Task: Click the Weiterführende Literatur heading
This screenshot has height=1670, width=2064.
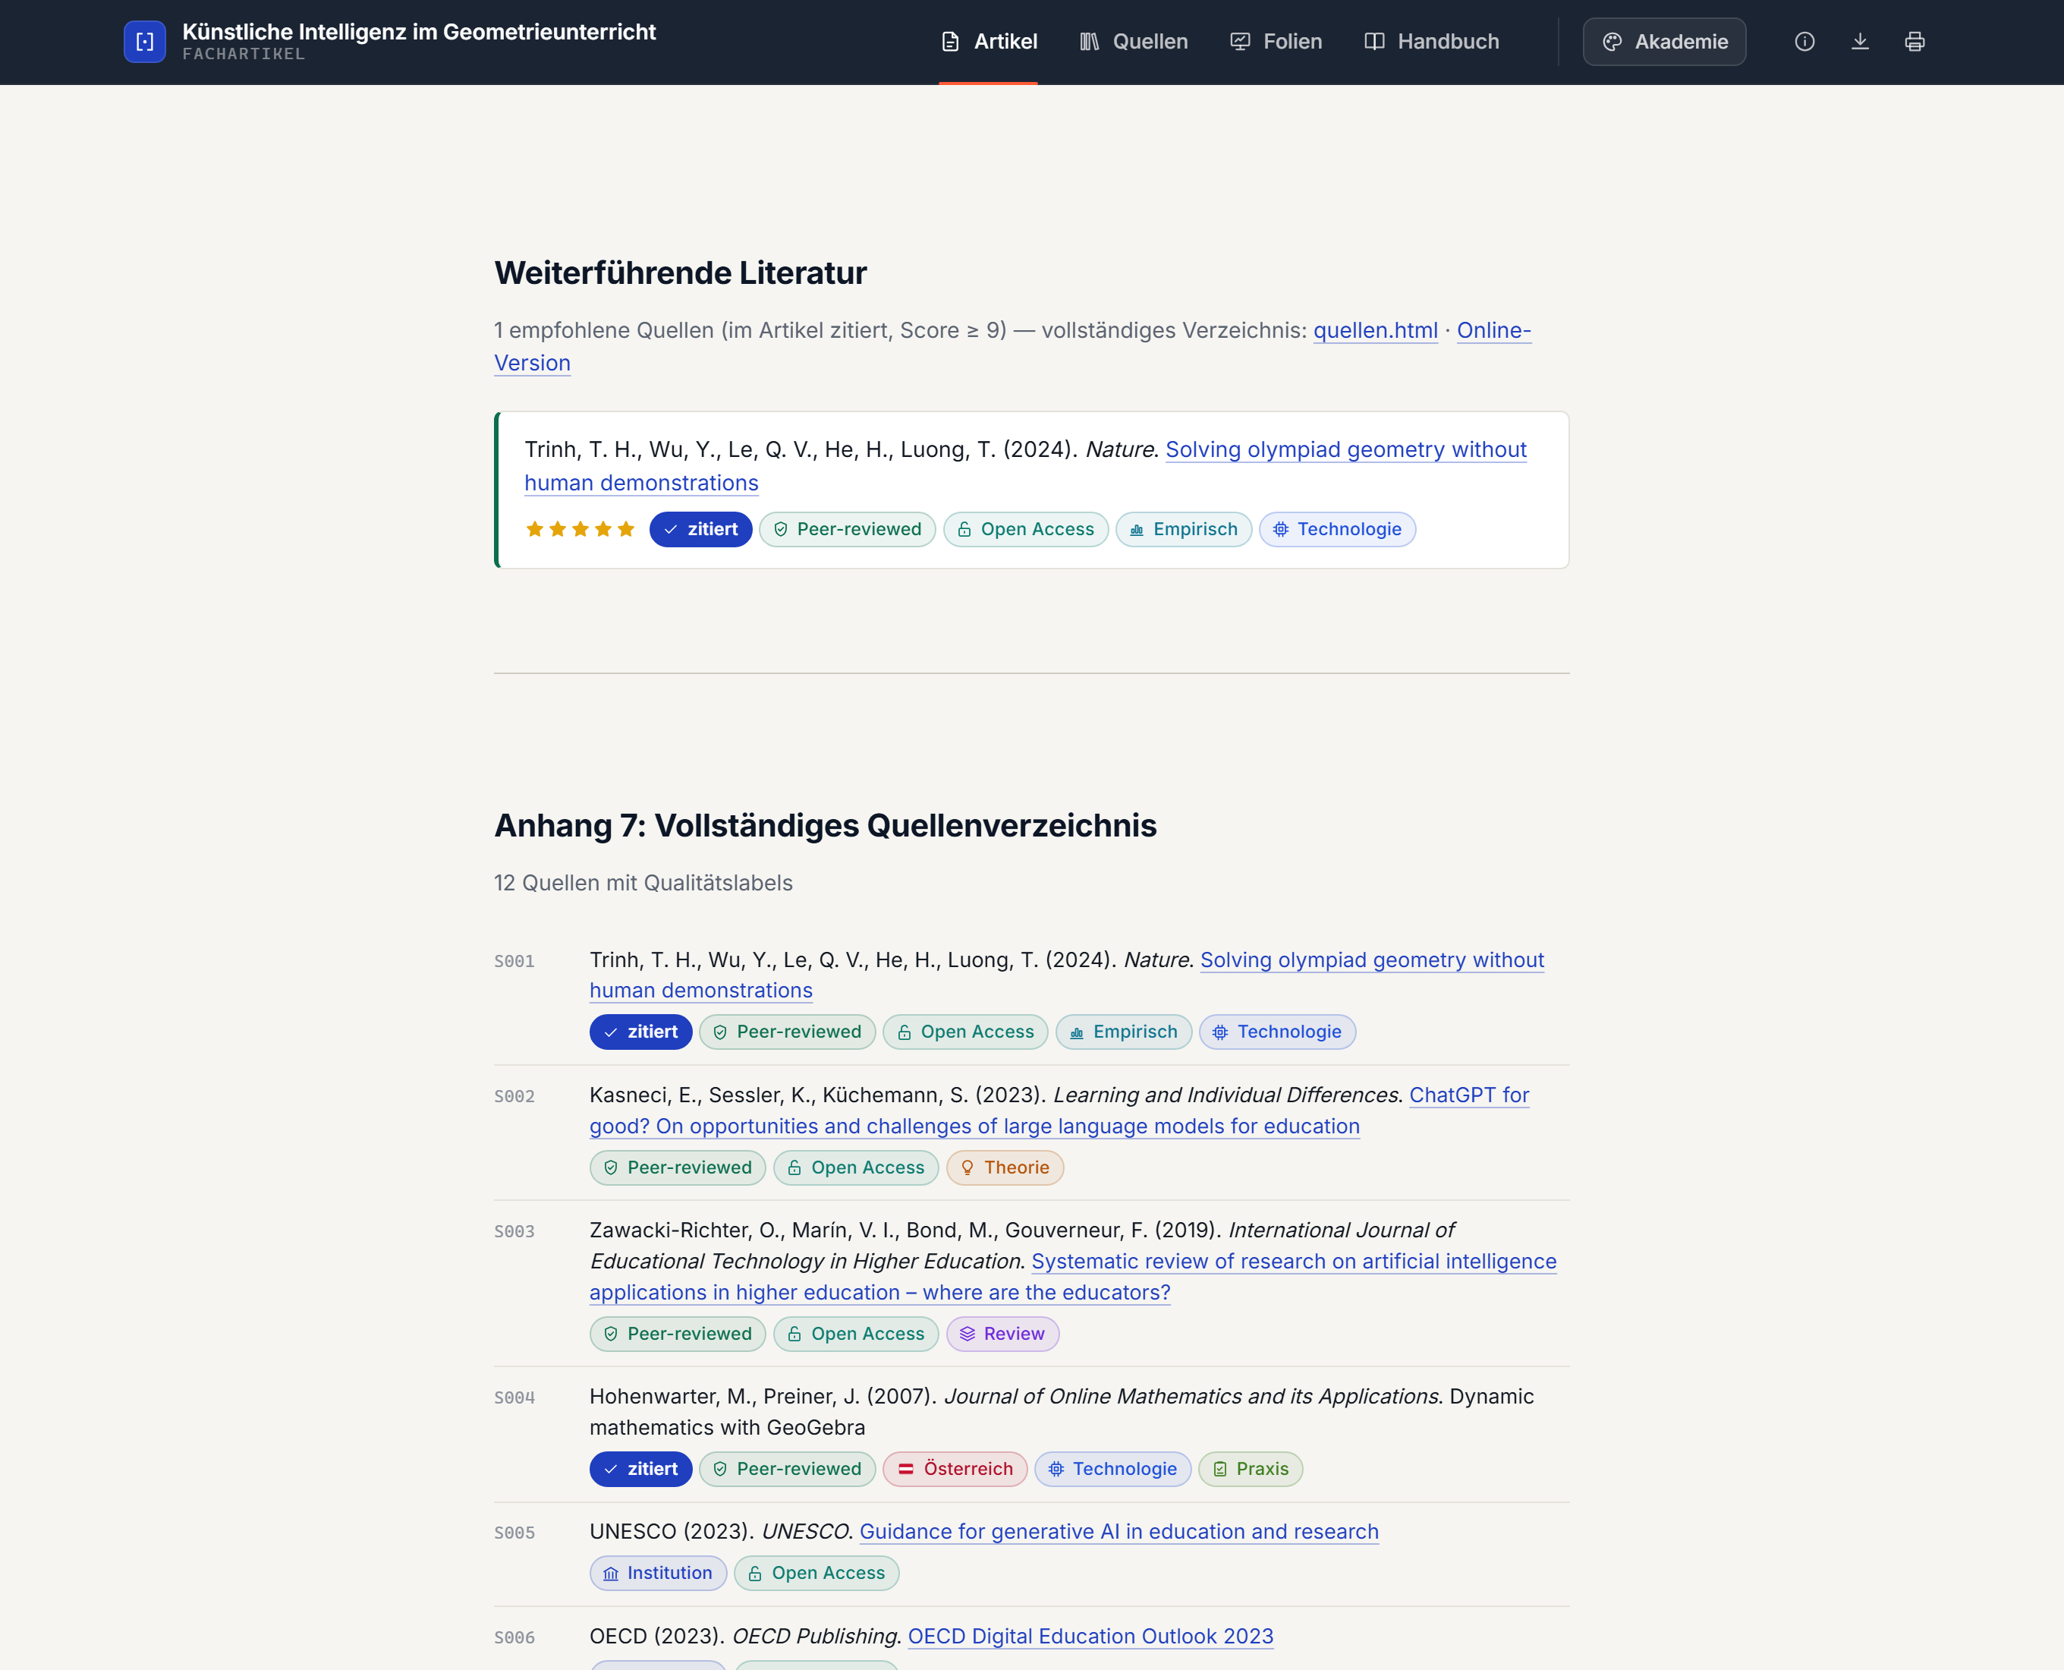Action: pyautogui.click(x=680, y=273)
